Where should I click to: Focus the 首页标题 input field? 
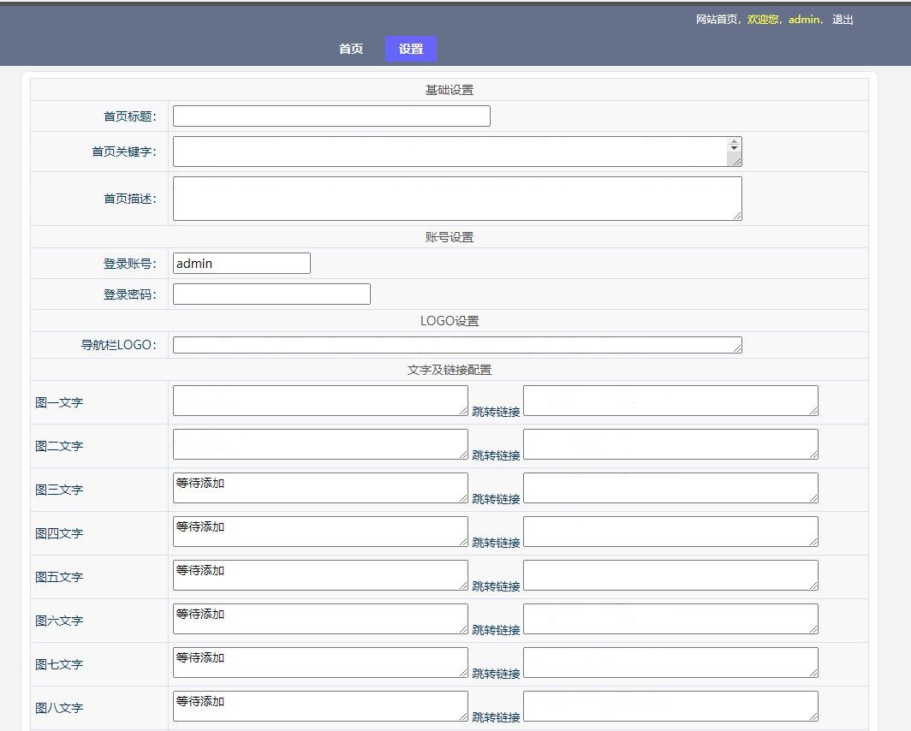click(331, 116)
